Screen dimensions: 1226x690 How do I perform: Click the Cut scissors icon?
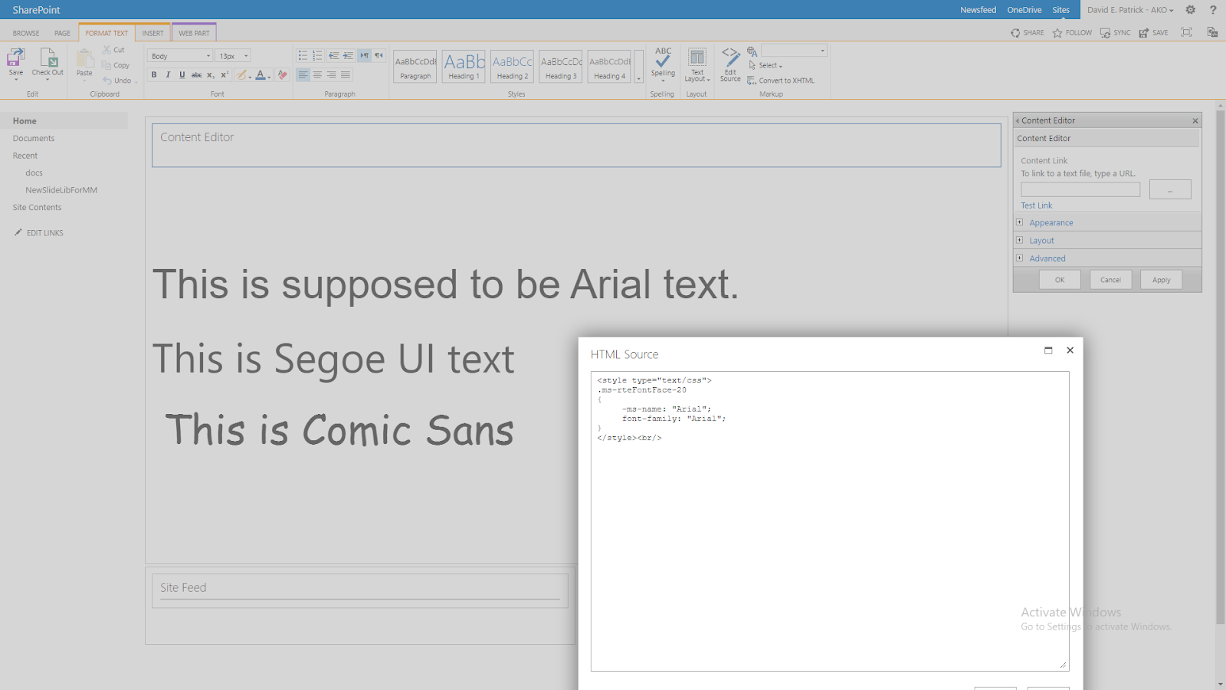(x=107, y=50)
